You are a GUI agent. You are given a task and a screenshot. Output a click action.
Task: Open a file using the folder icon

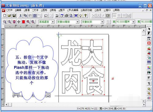tap(9, 16)
